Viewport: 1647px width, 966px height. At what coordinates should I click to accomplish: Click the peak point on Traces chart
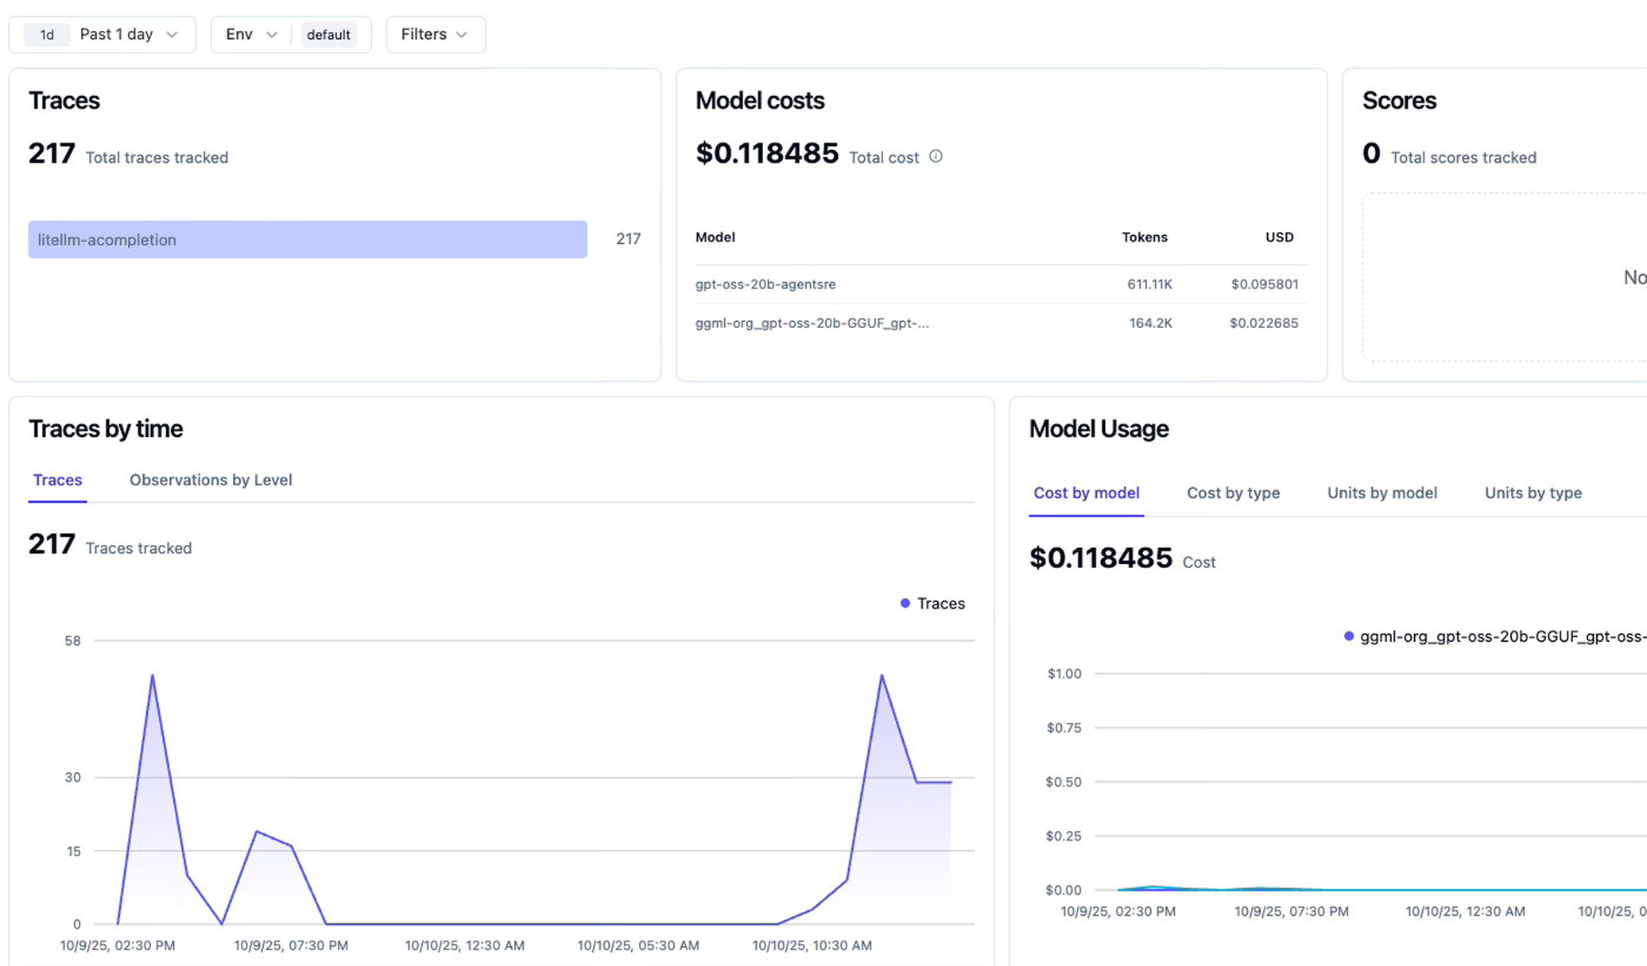pyautogui.click(x=153, y=676)
